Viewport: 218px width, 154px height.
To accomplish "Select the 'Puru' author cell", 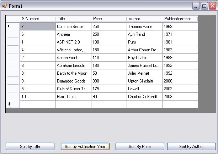I will point(145,42).
